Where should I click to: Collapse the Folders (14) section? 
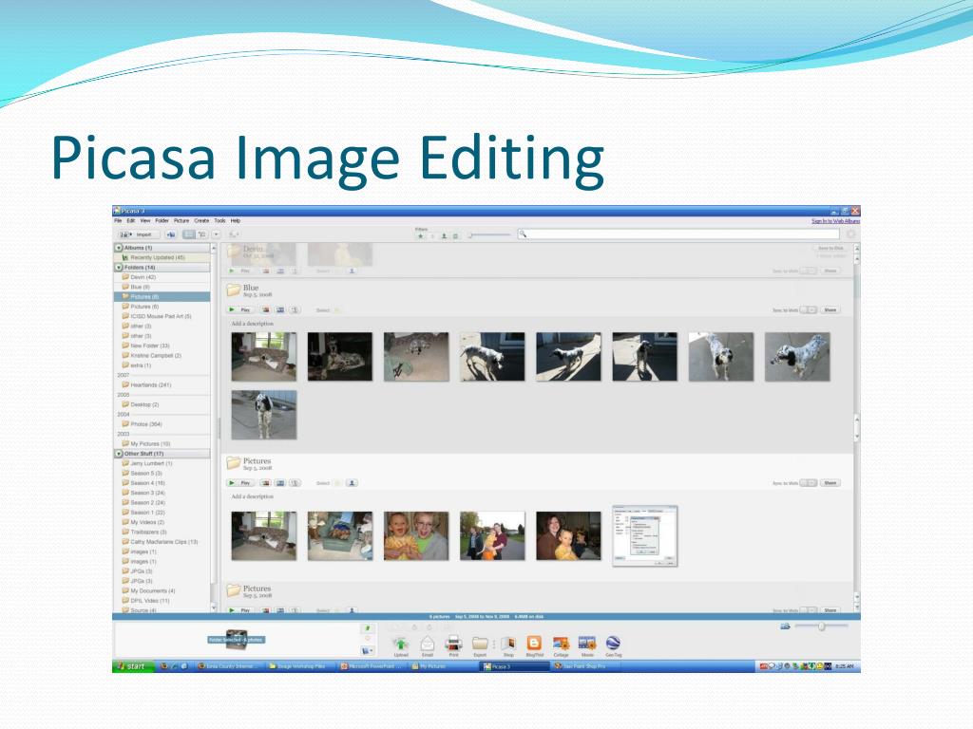point(119,268)
